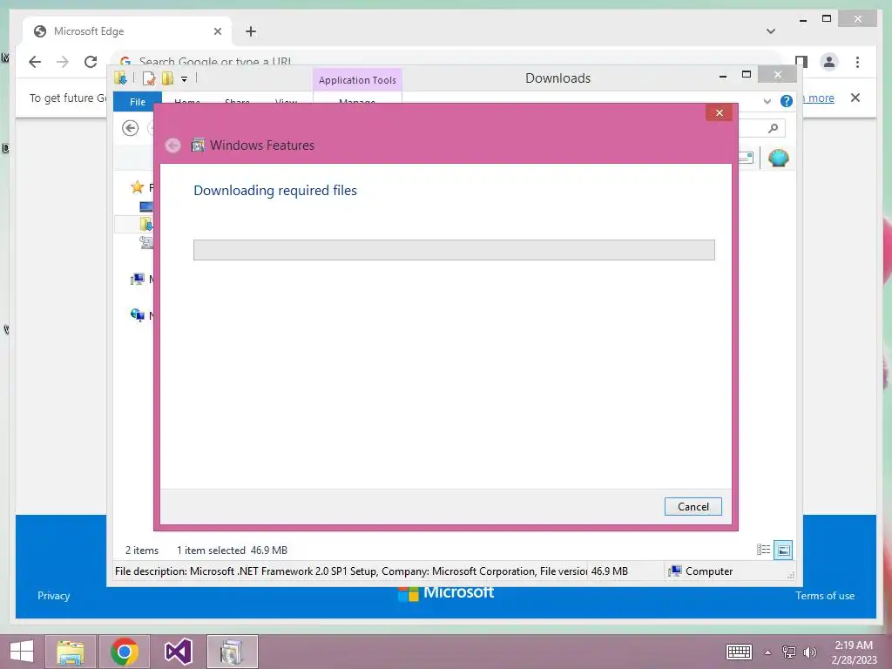892x669 pixels.
Task: Switch Explorer to details view
Action: click(x=763, y=550)
